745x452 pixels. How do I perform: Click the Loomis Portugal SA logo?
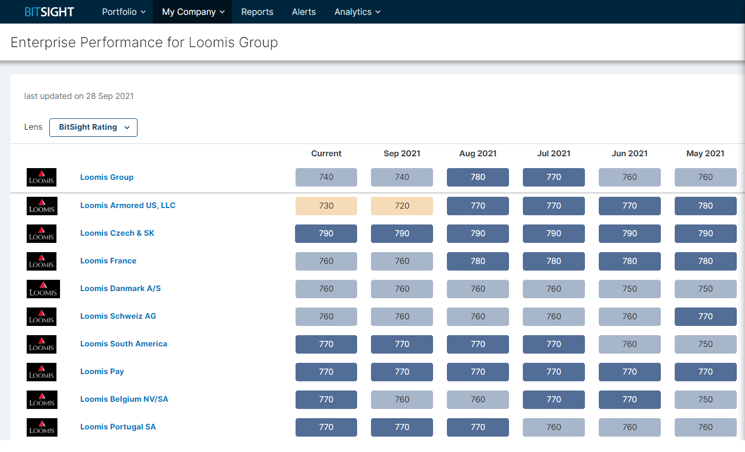42,427
